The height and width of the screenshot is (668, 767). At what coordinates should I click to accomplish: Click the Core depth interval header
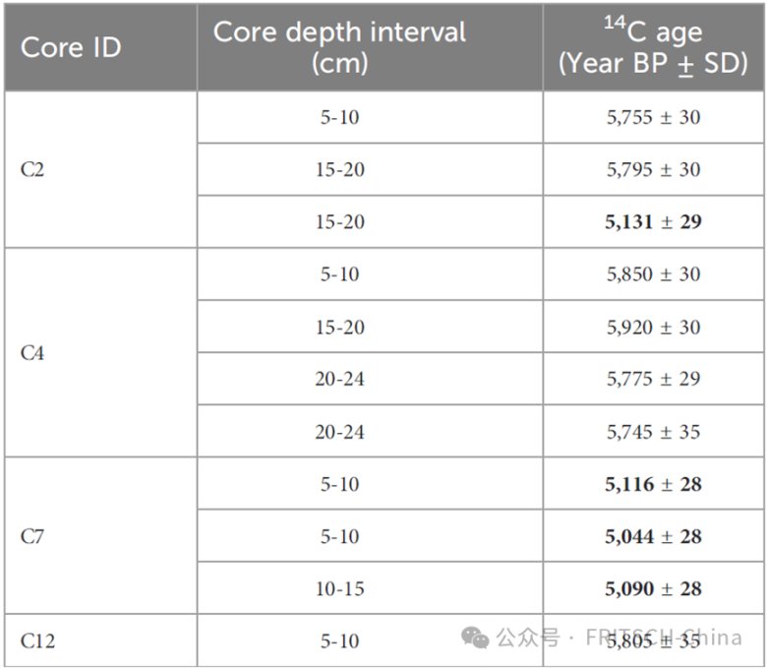click(339, 47)
